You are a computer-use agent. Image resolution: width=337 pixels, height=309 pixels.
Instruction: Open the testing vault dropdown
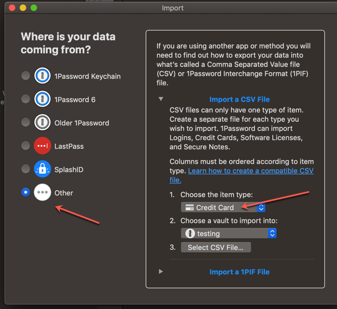pos(229,234)
